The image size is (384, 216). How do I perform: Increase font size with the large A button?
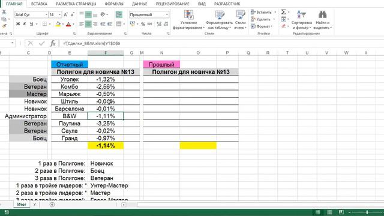[65, 14]
